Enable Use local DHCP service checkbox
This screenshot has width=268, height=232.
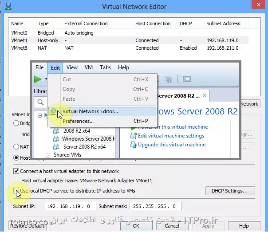point(16,190)
